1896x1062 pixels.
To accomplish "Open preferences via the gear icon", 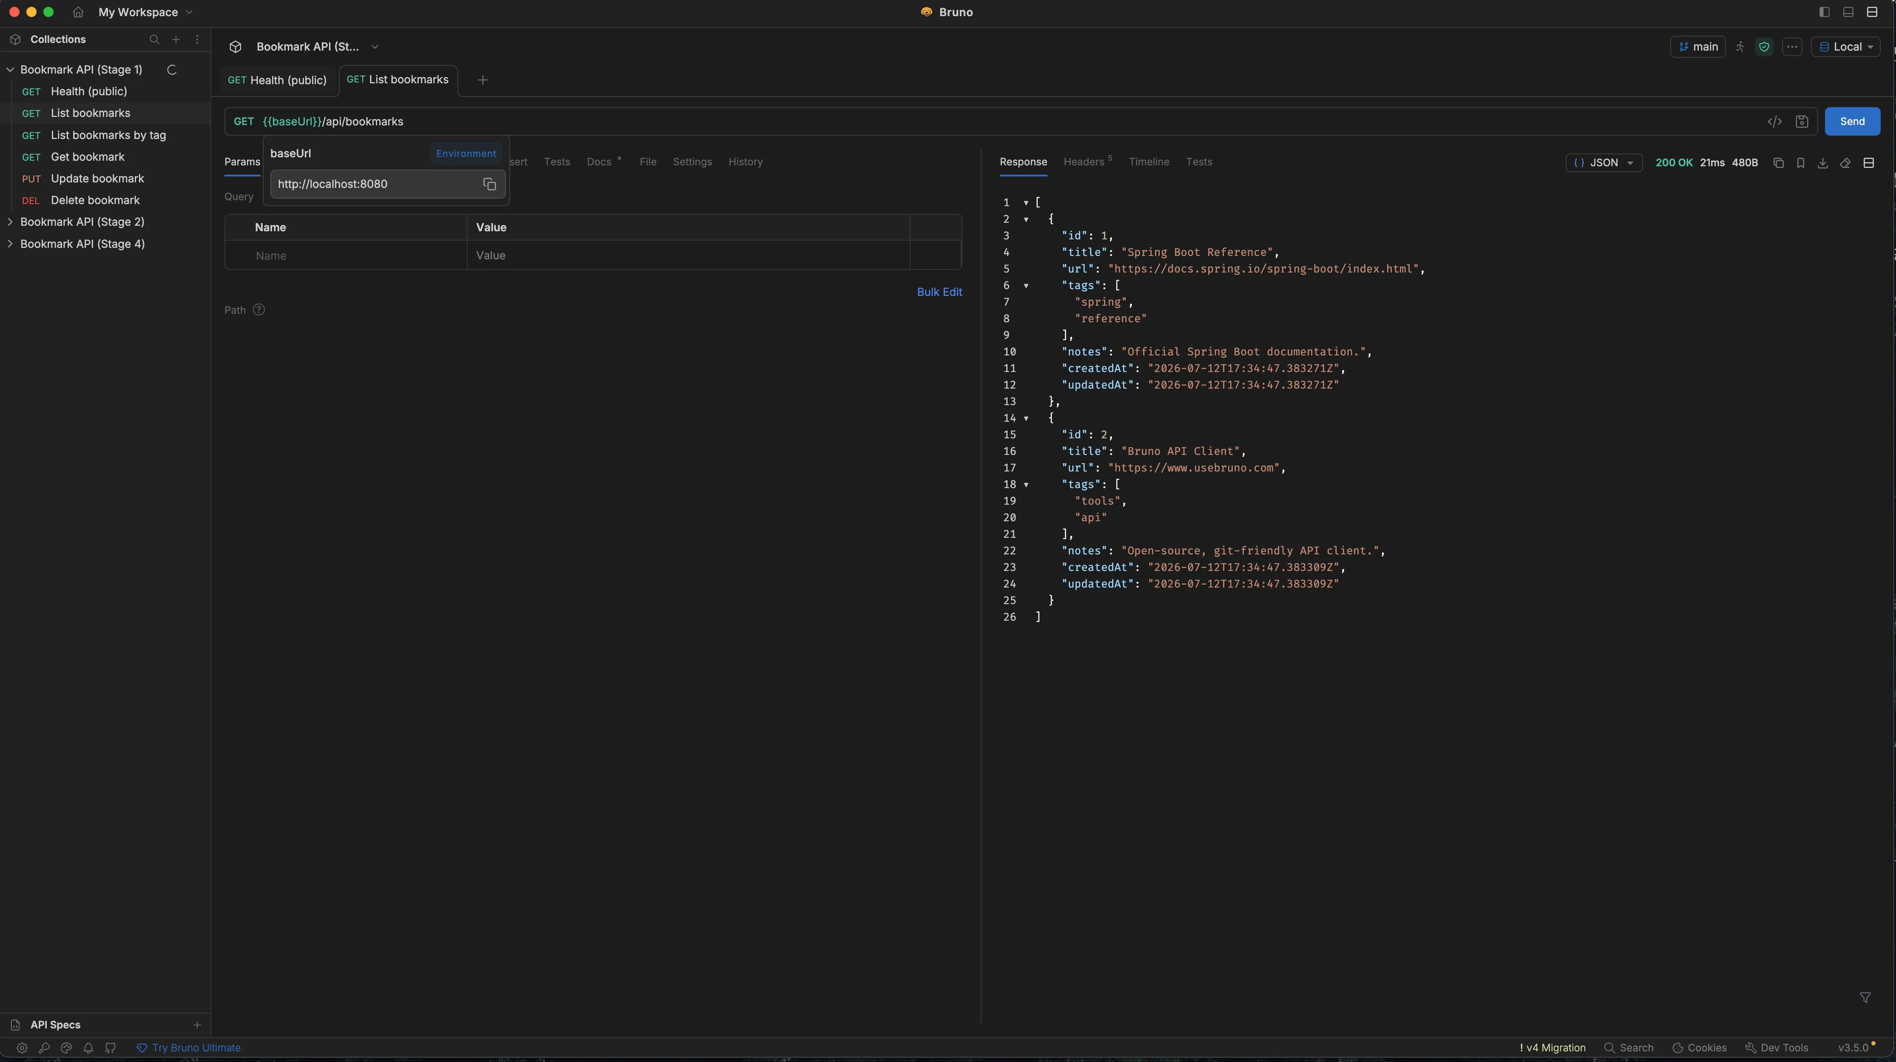I will coord(22,1047).
